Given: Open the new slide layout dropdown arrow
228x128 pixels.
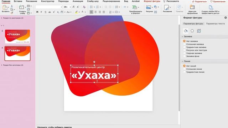Looking at the screenshot, I should tap(25, 7).
